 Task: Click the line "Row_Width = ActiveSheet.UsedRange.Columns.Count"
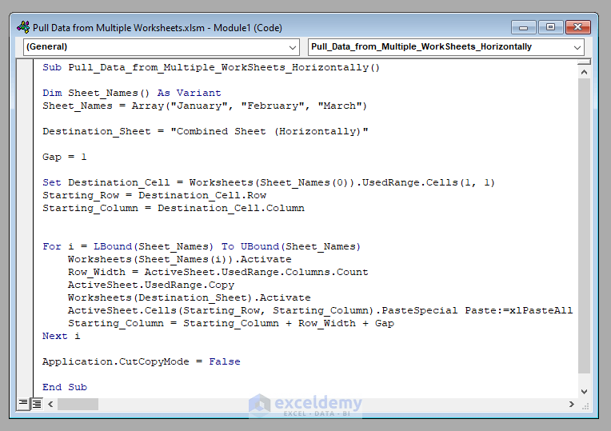tap(218, 273)
